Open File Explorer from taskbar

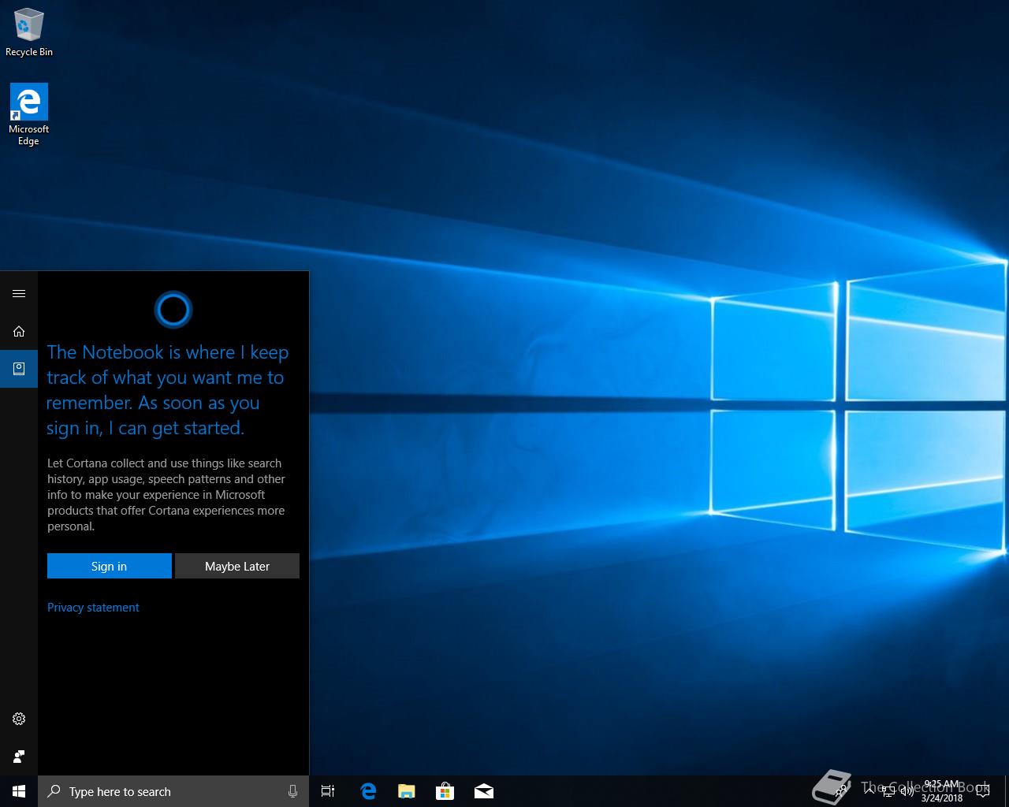coord(406,791)
